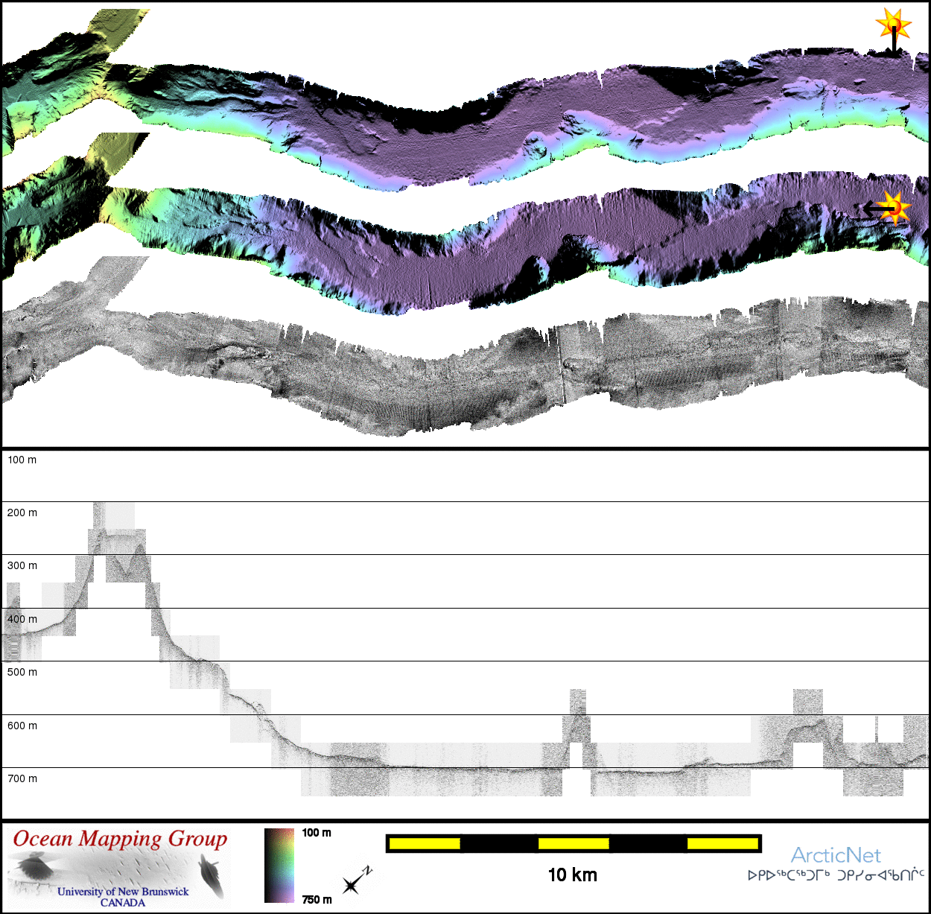Click the grayscale backscatter map strip
The height and width of the screenshot is (914, 931).
pyautogui.click(x=447, y=372)
